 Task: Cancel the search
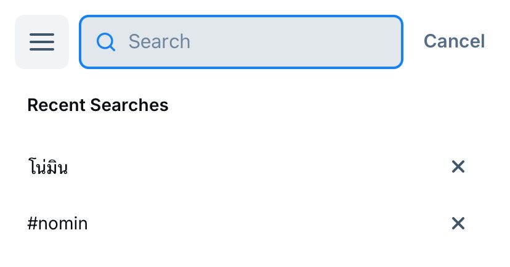click(x=454, y=41)
